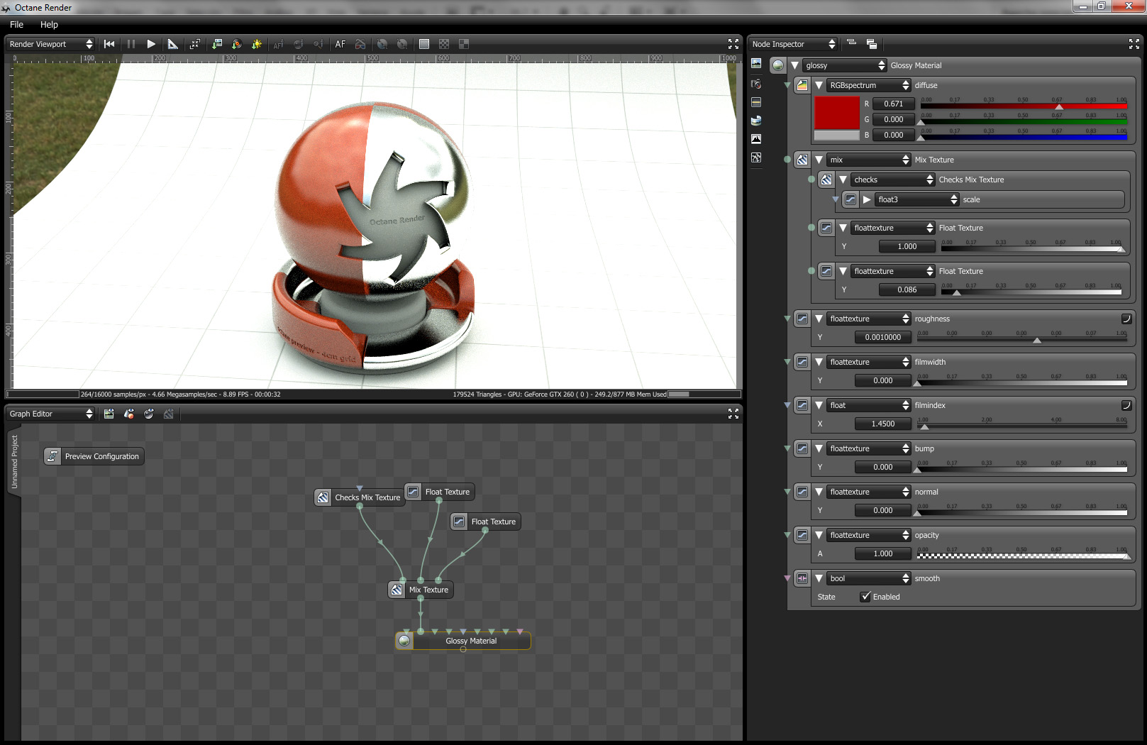
Task: Maximize the Graph Editor panel
Action: [x=733, y=414]
